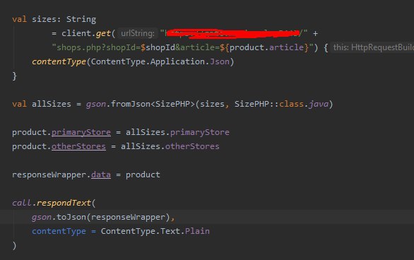Click the 'shops.php?shopId=' string text
Screen dimensions: 414x260
coord(98,47)
